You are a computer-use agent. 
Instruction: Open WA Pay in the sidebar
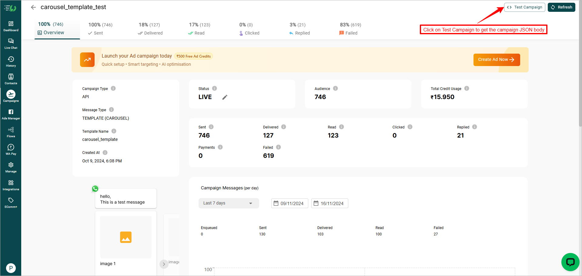coord(11,150)
